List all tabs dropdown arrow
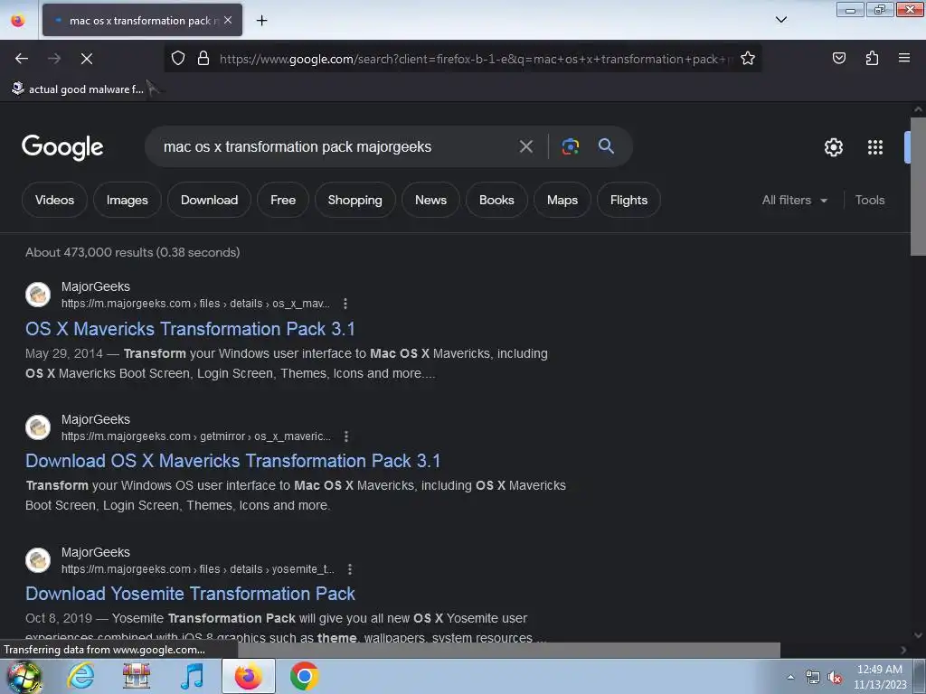Screen dimensions: 926x694 pyautogui.click(x=781, y=20)
